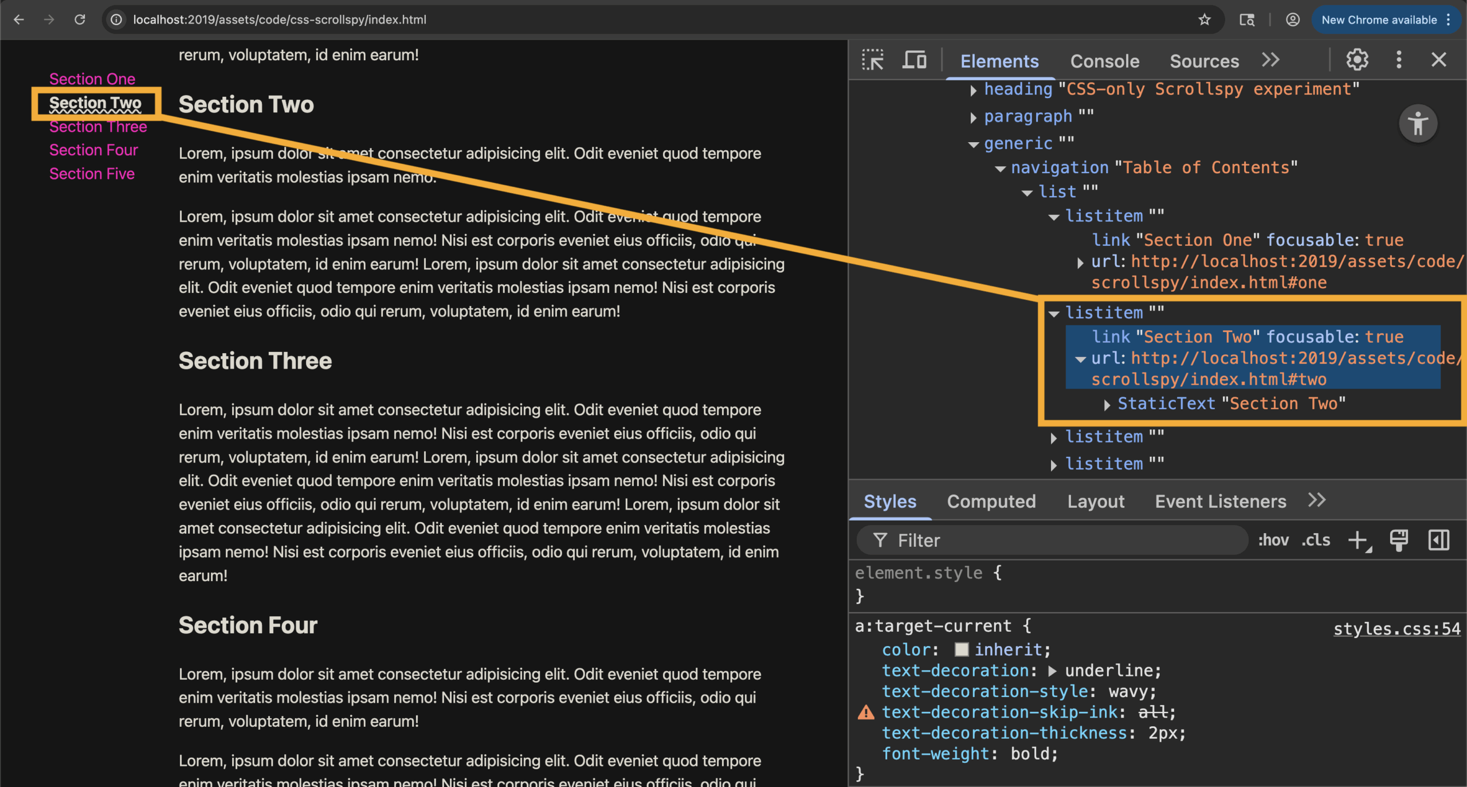This screenshot has width=1467, height=787.
Task: Switch to the Console tab
Action: coord(1105,61)
